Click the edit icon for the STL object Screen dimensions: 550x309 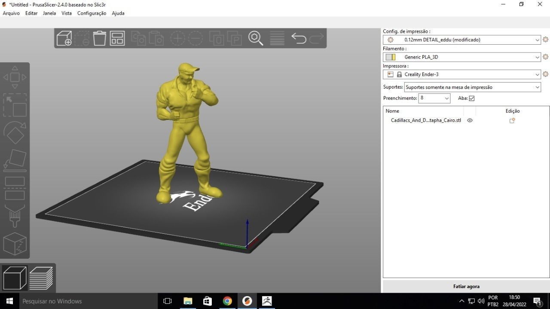point(512,121)
